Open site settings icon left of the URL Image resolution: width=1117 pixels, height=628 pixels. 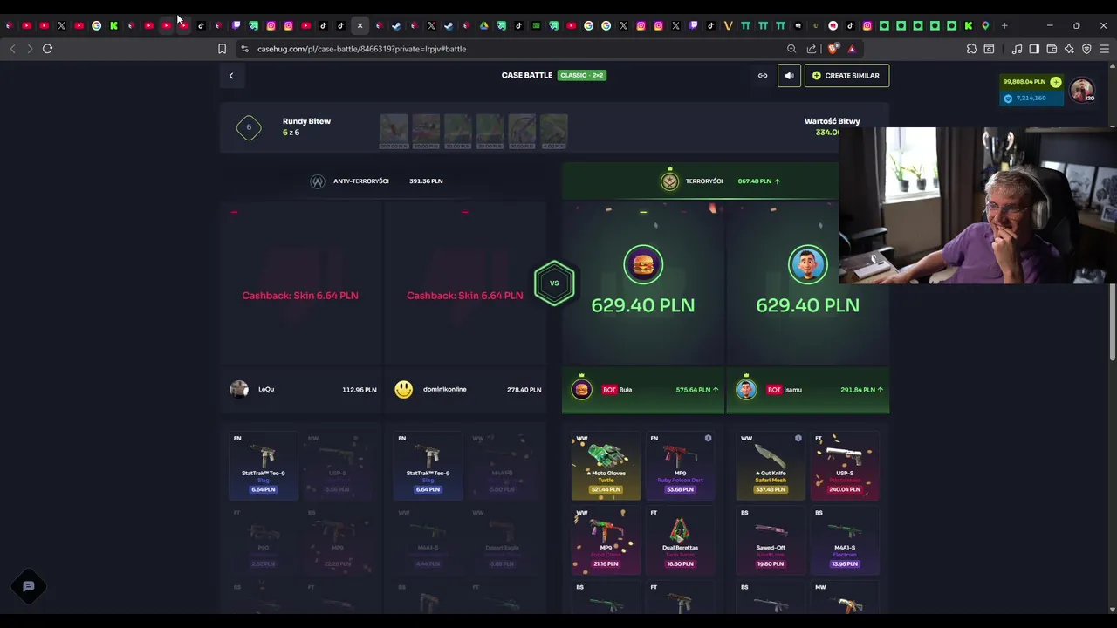[245, 49]
